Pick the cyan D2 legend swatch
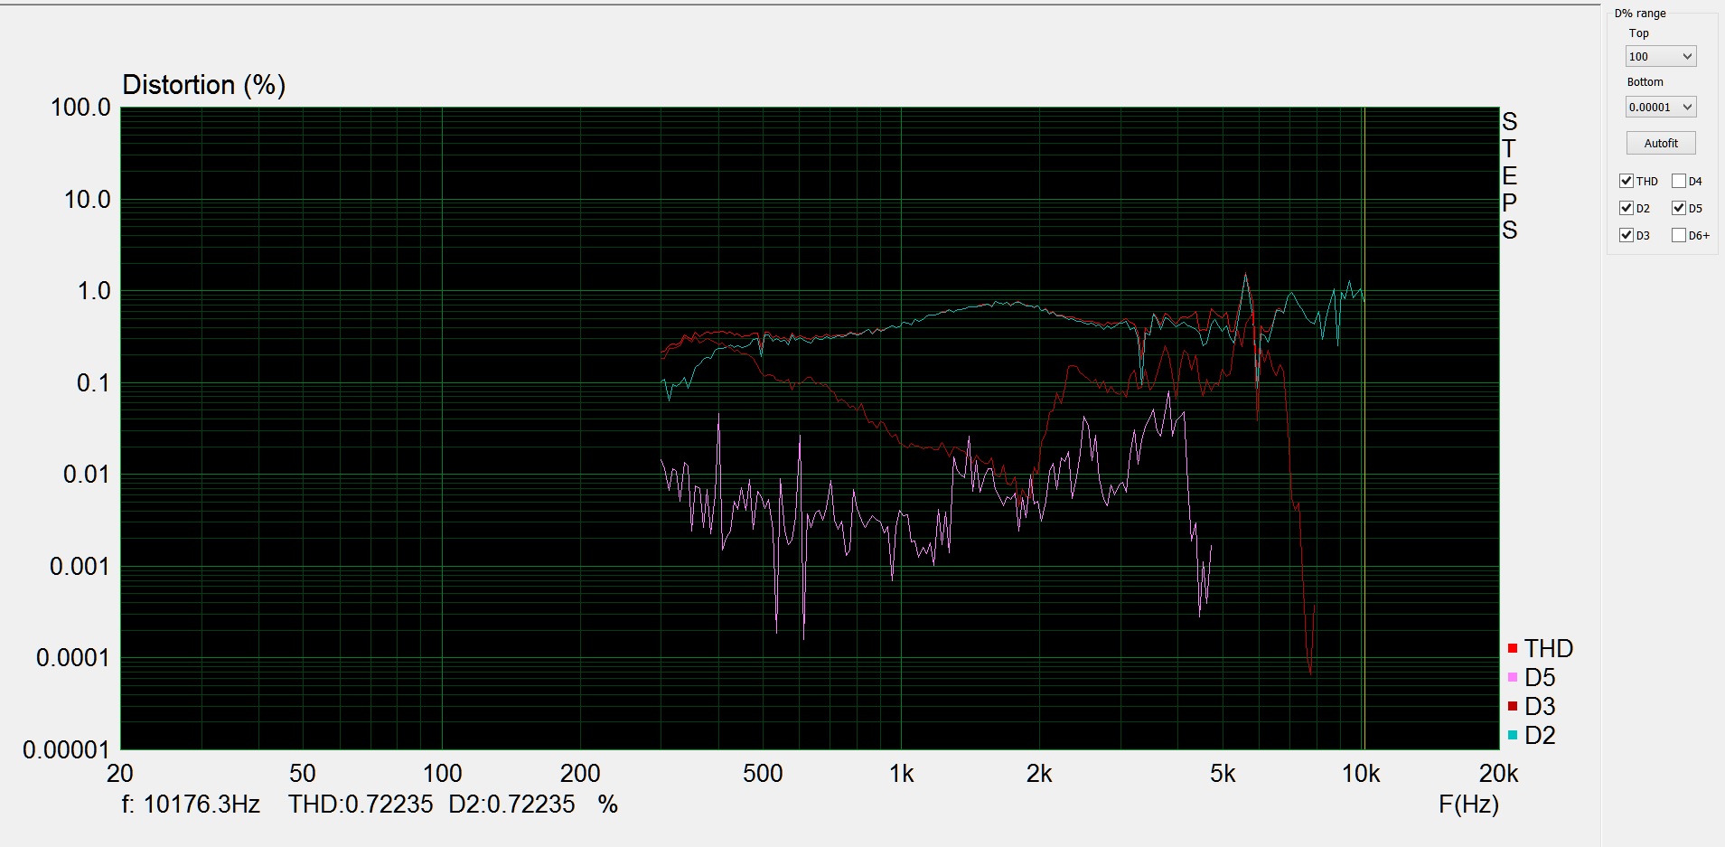Image resolution: width=1725 pixels, height=847 pixels. click(x=1513, y=736)
